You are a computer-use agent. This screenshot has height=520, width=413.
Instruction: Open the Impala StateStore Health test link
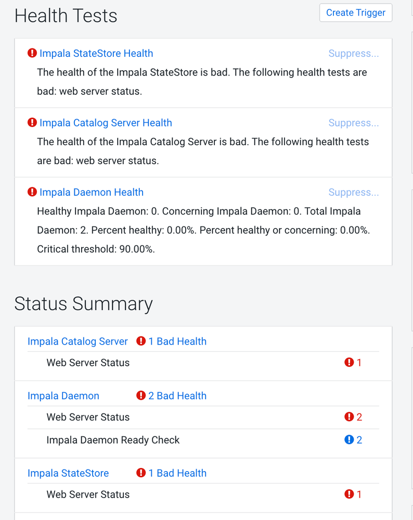[96, 54]
